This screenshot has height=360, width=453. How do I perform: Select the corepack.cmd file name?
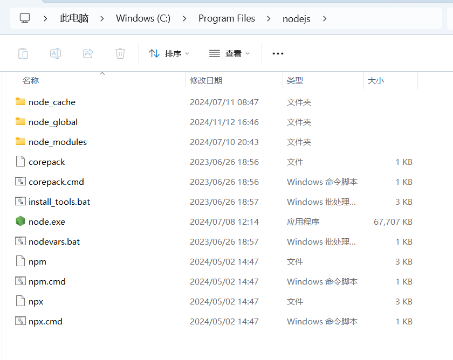point(56,182)
